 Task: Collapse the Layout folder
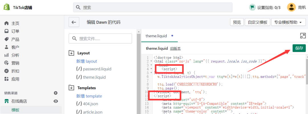click(71, 53)
